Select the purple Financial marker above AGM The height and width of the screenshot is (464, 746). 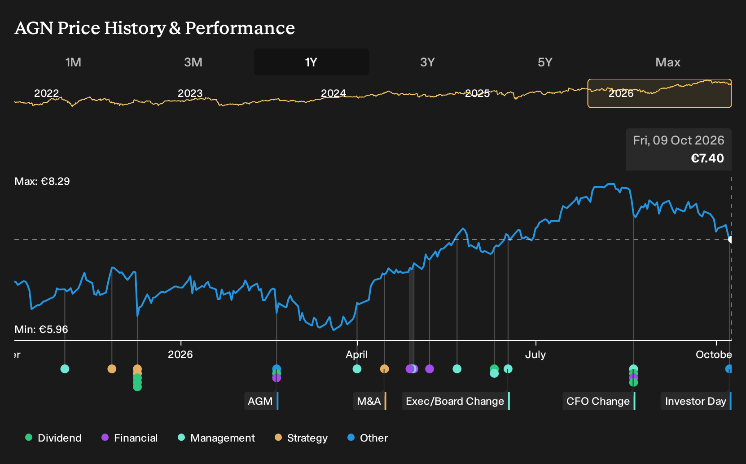276,378
